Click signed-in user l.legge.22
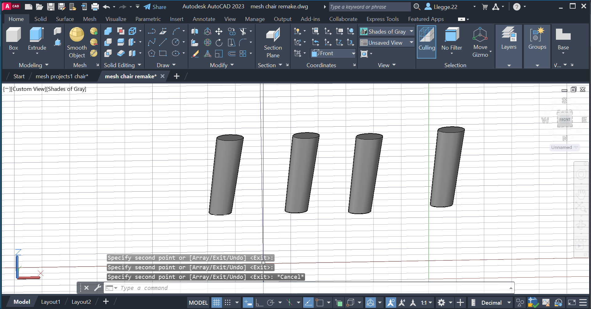Screen dimensions: 591x309 pos(441,7)
